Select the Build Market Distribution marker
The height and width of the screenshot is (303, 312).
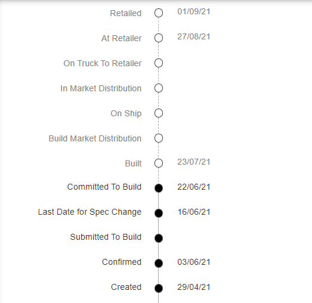(x=159, y=138)
